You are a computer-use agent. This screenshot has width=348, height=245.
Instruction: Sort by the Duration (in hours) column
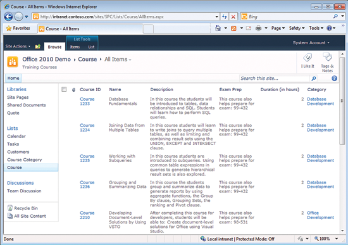pyautogui.click(x=280, y=89)
